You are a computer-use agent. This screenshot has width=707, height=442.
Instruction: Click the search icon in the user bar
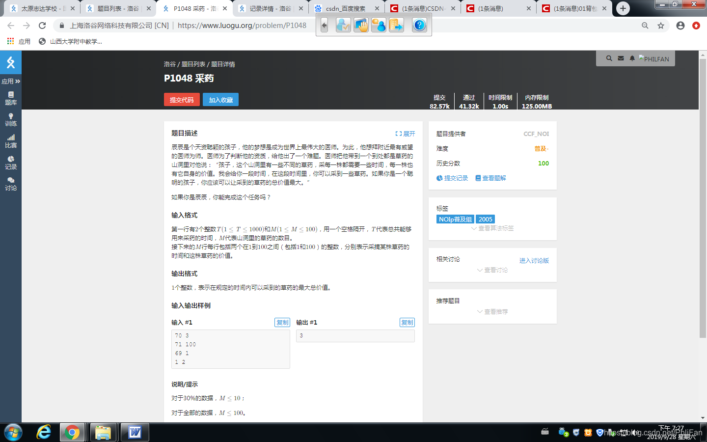coord(609,58)
